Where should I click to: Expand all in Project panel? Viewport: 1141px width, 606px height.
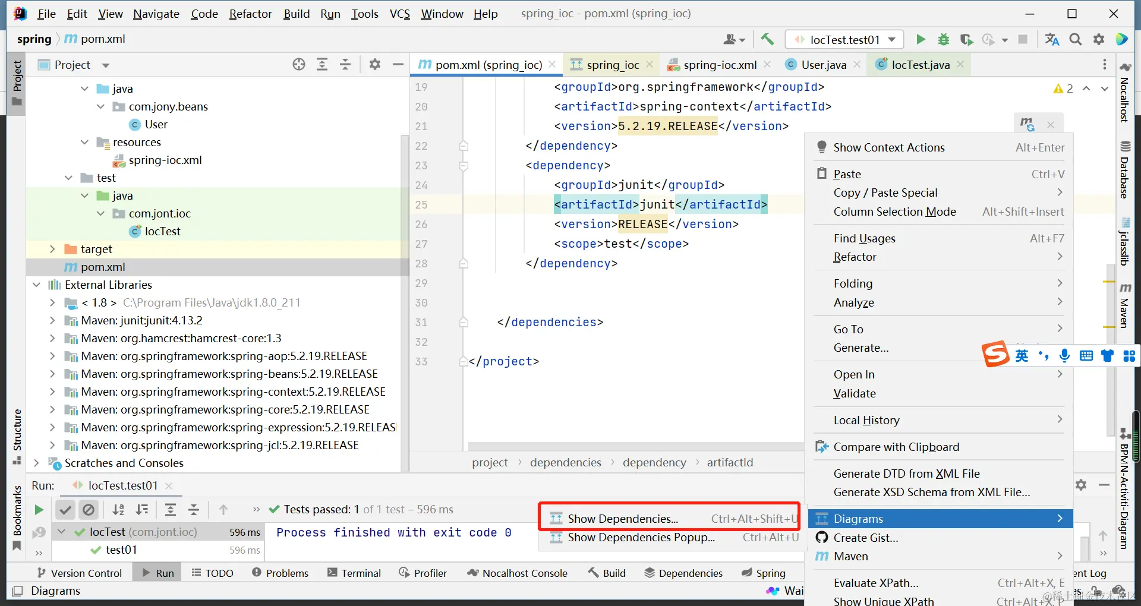tap(322, 65)
